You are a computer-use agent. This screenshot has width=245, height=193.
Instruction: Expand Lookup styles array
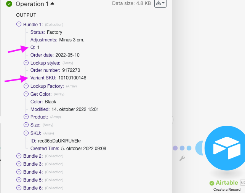point(26,63)
